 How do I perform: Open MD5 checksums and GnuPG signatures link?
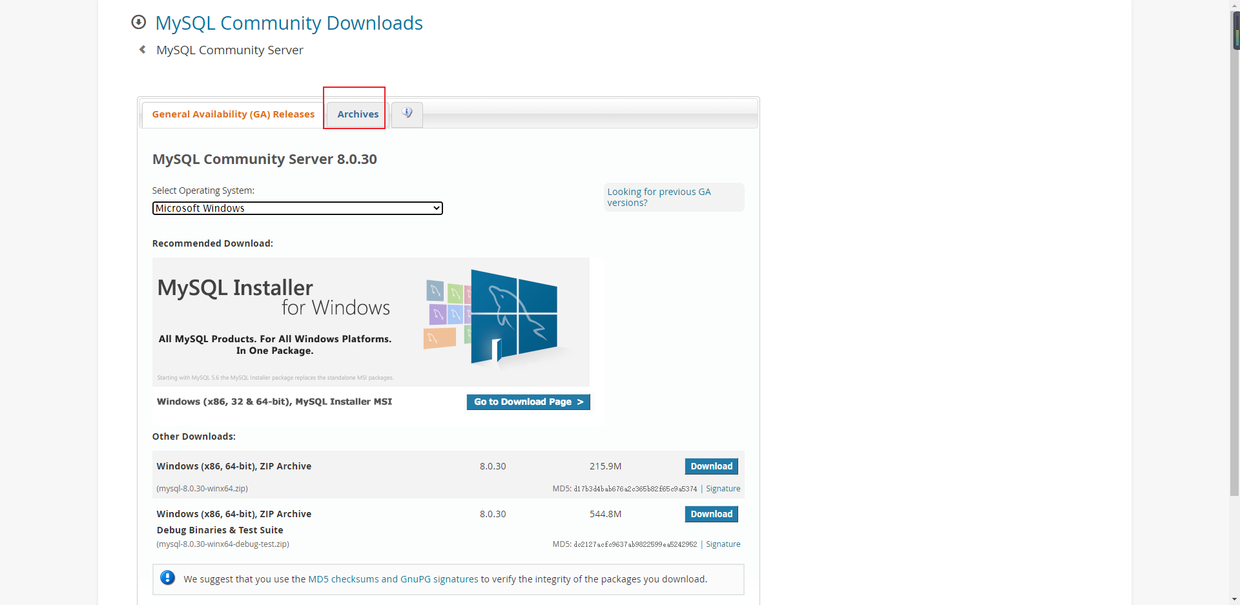pos(393,579)
